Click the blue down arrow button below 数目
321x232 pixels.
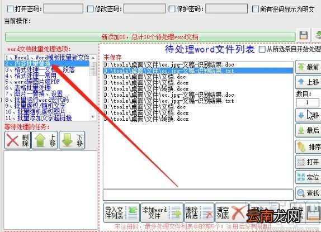309,115
